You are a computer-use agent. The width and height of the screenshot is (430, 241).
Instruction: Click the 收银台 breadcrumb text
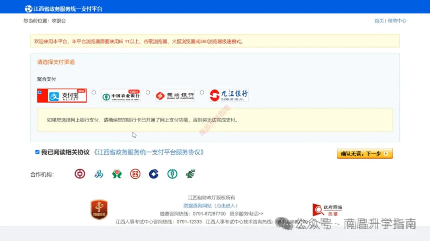[x=59, y=21]
